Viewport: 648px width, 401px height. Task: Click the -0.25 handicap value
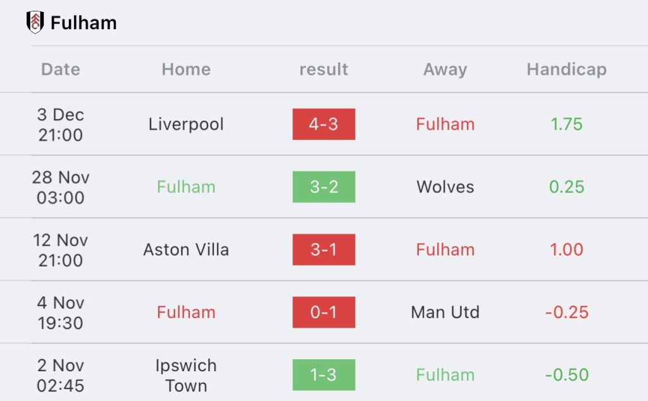pyautogui.click(x=566, y=312)
